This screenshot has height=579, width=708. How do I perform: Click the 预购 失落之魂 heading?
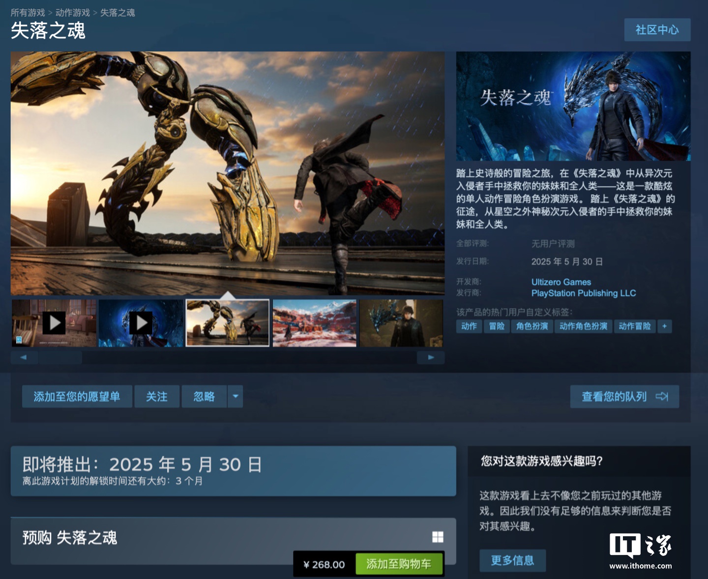[70, 538]
